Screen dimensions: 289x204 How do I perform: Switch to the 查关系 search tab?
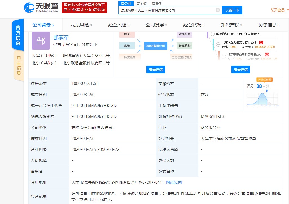[x=157, y=3]
